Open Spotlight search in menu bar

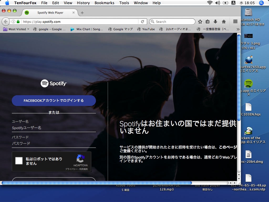[261, 3]
